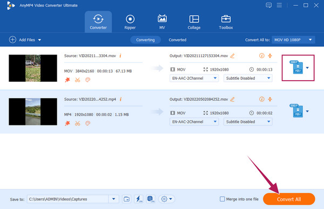This screenshot has height=209, width=324.
Task: Show the Converted list
Action: (x=178, y=40)
